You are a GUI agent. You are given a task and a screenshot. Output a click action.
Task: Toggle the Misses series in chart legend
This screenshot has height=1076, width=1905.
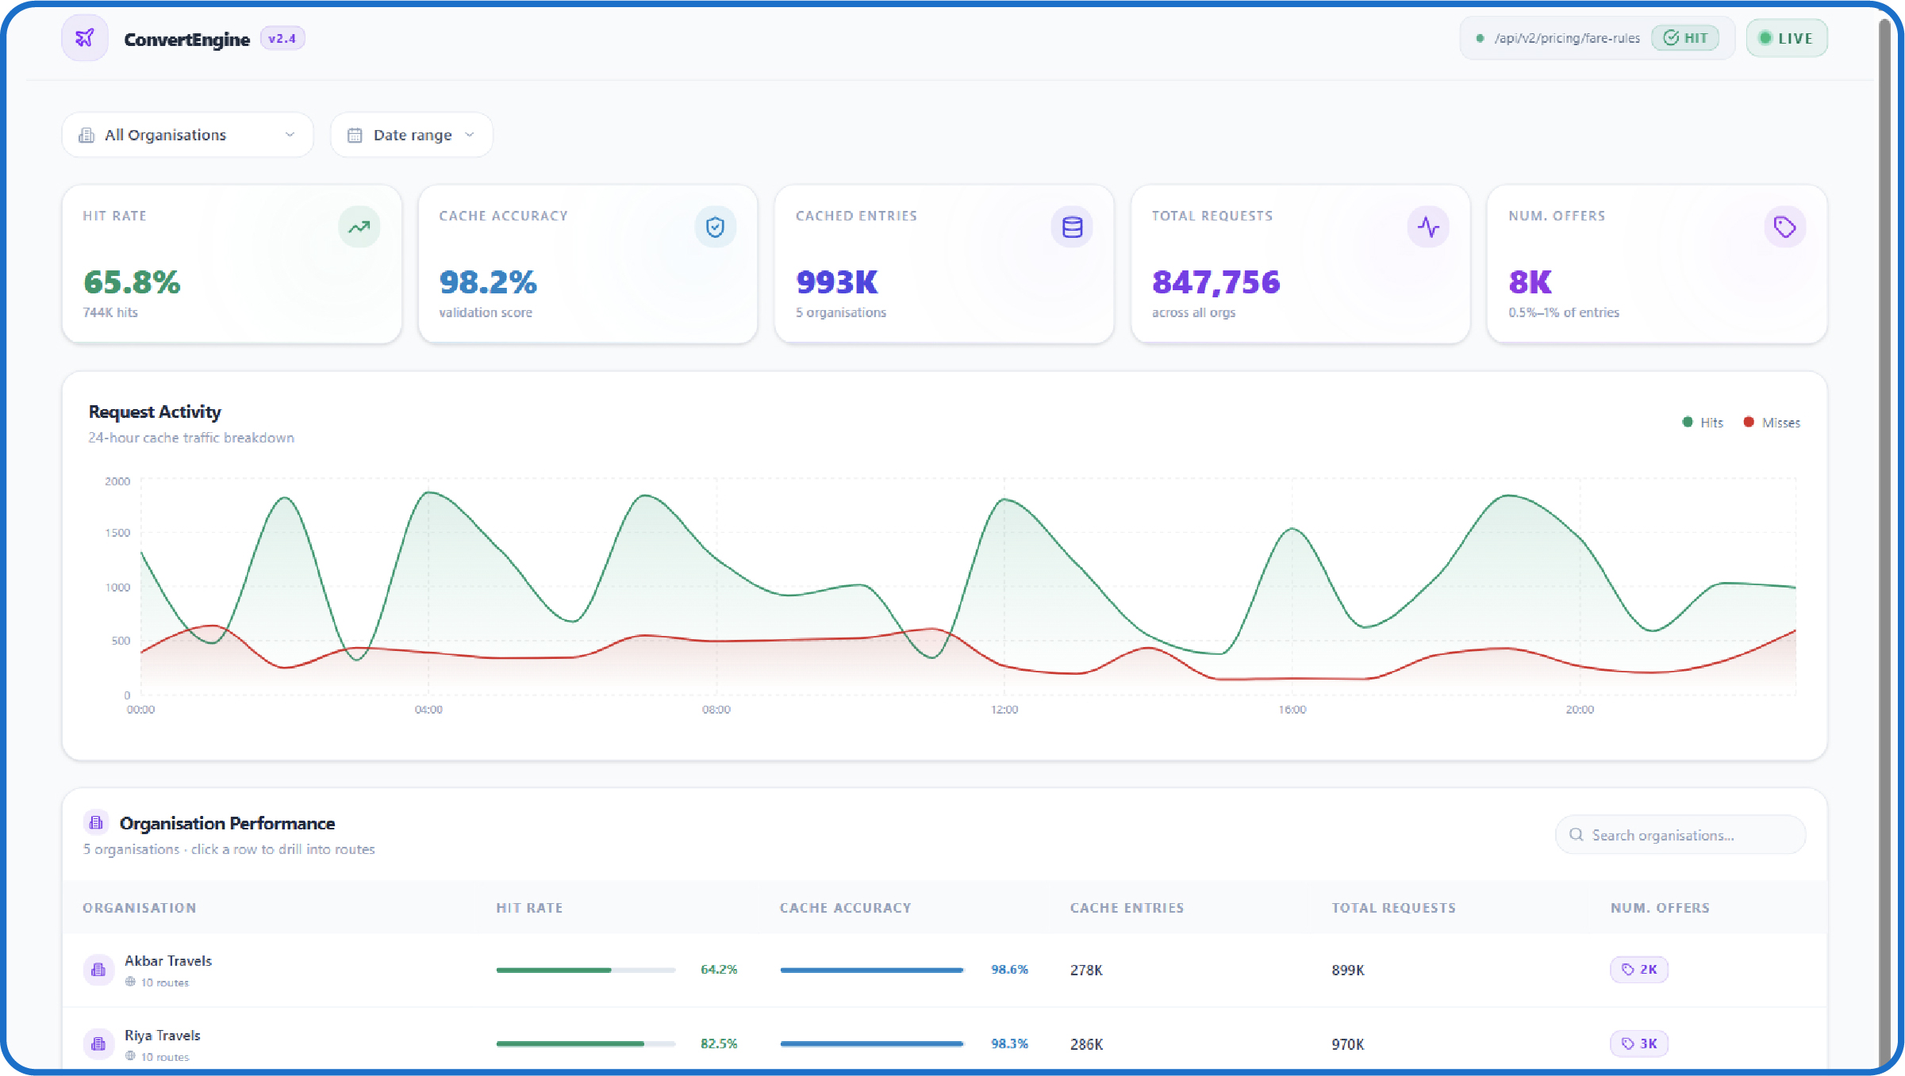coord(1771,423)
